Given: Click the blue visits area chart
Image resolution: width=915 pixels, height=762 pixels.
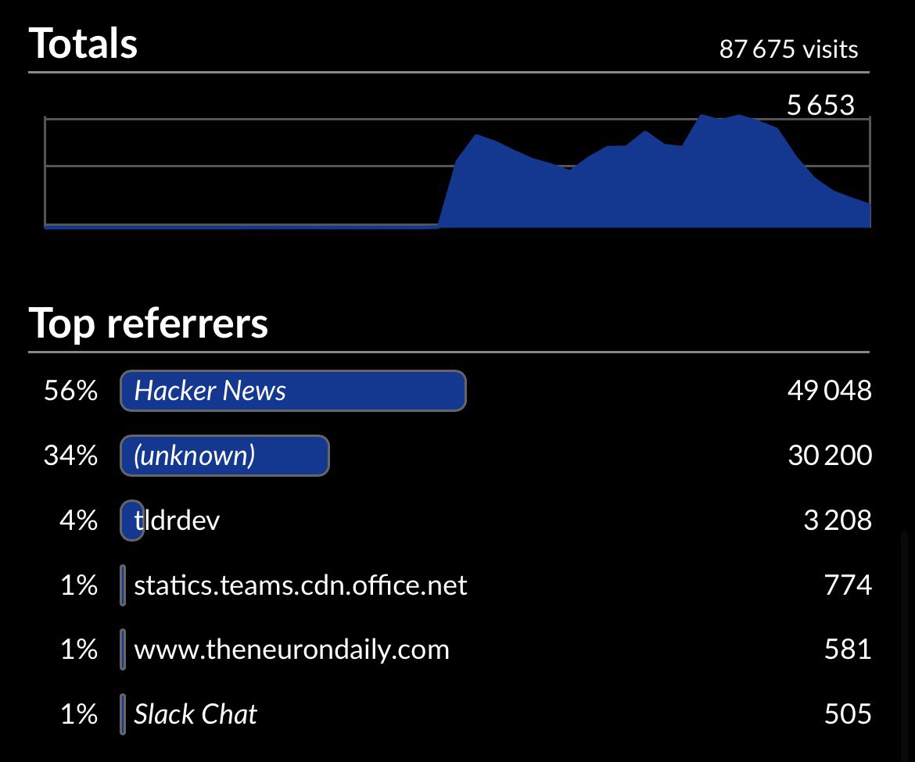Looking at the screenshot, I should click(457, 171).
